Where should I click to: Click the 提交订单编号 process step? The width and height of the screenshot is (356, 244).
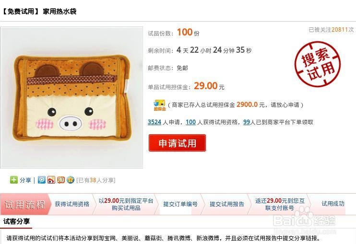tap(180, 204)
